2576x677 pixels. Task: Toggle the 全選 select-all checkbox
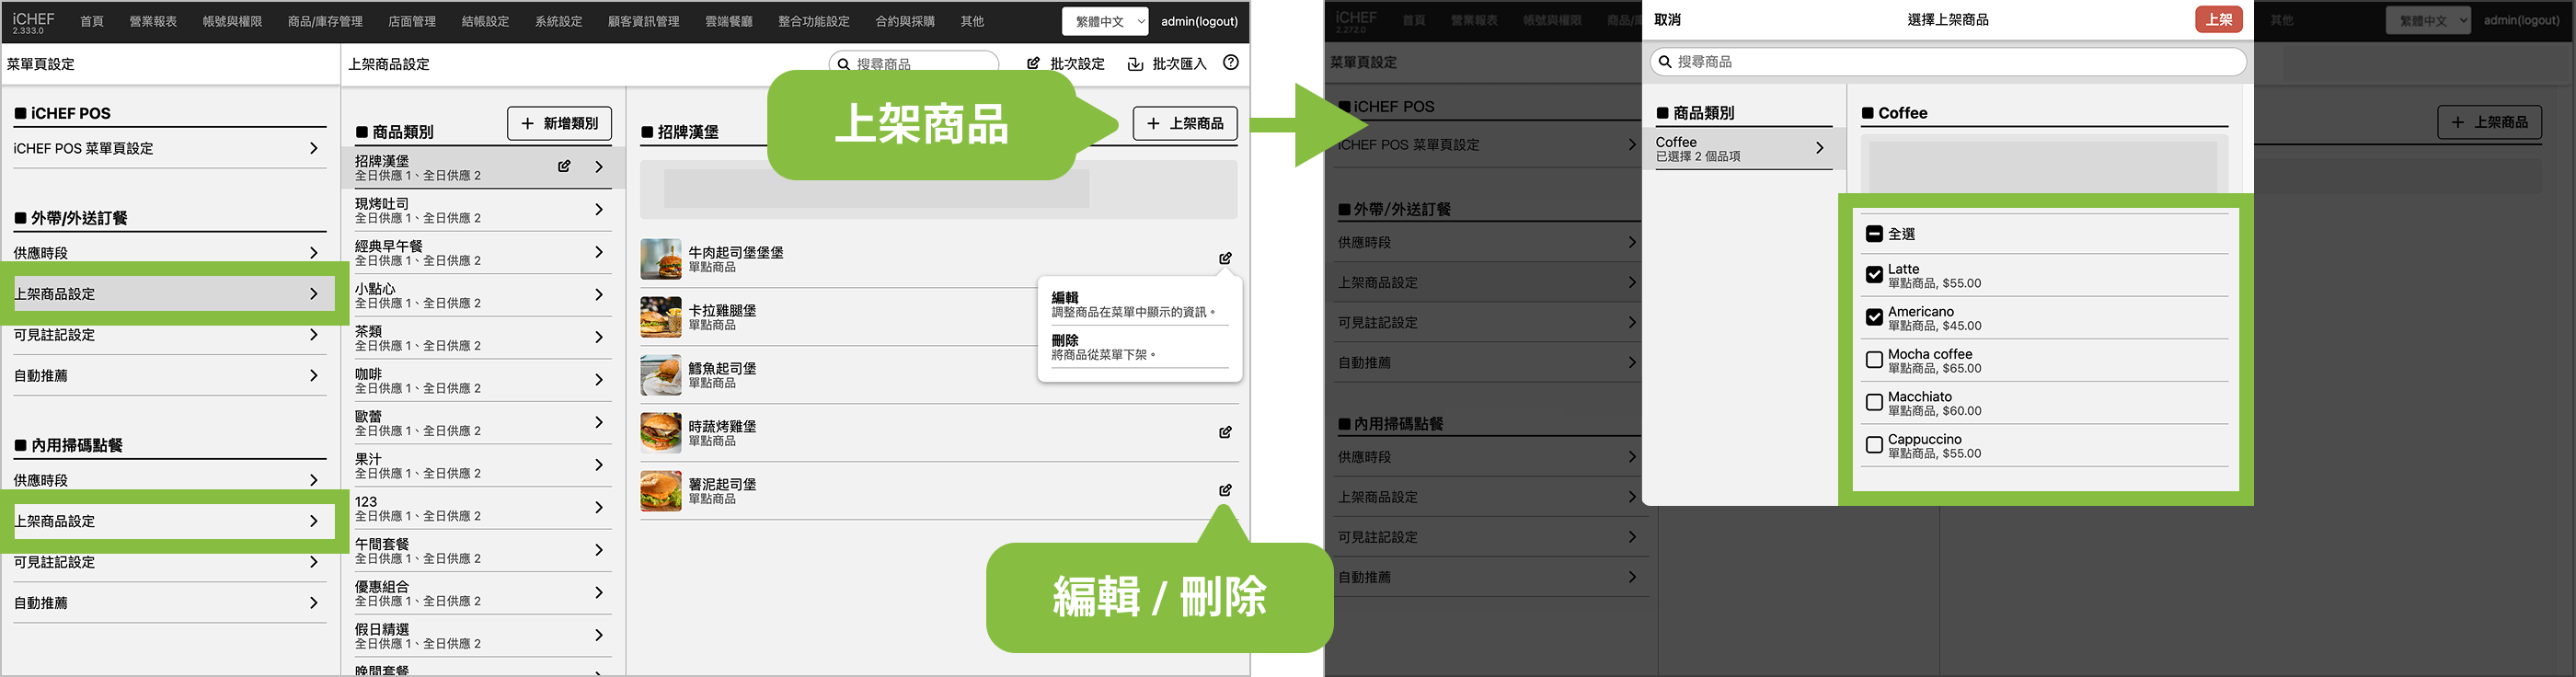(x=1874, y=234)
